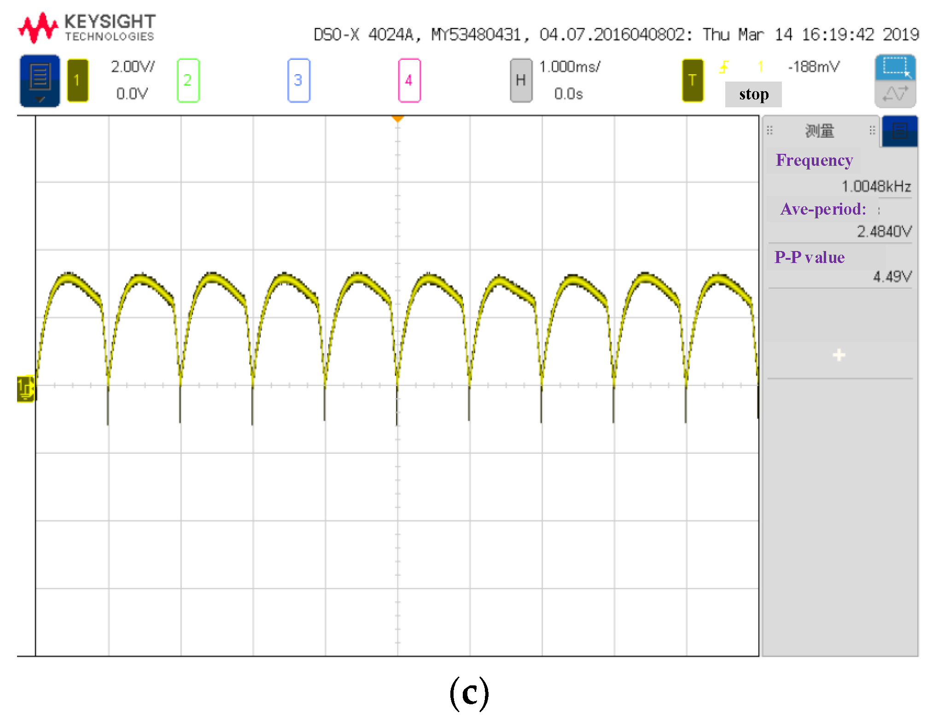Open the trigger T settings
The width and height of the screenshot is (932, 719).
(x=692, y=81)
